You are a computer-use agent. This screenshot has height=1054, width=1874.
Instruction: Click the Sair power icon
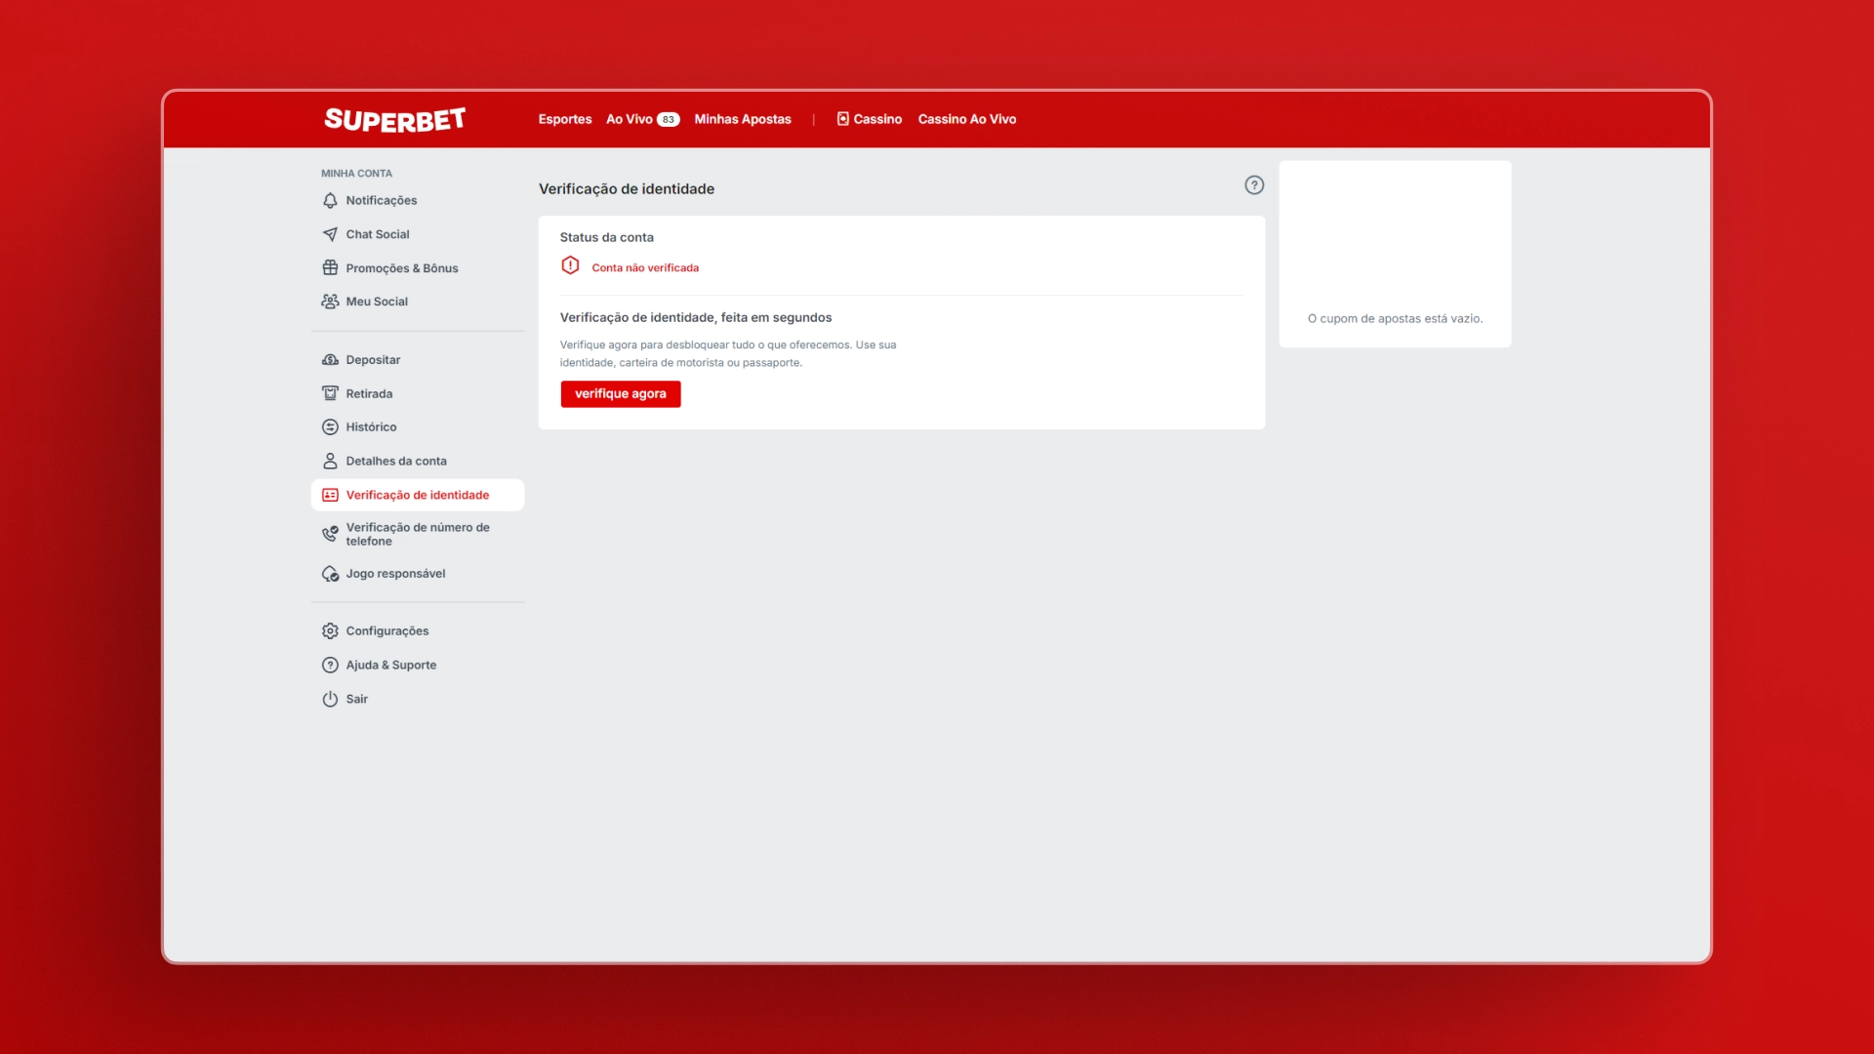pyautogui.click(x=330, y=698)
